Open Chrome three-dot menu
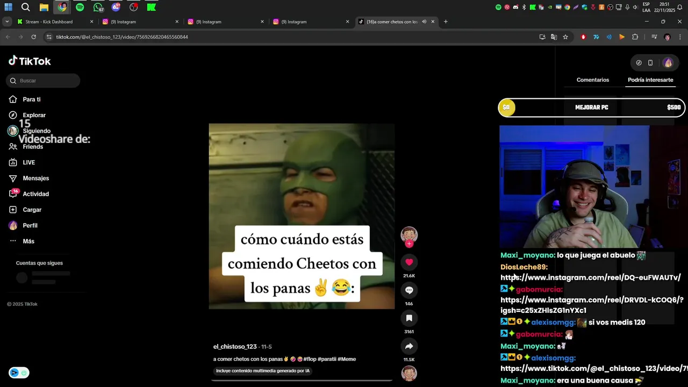Image resolution: width=688 pixels, height=387 pixels. (680, 37)
